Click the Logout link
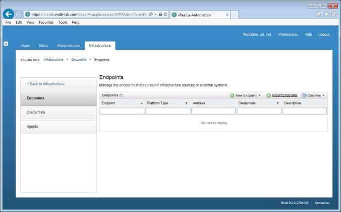 pyautogui.click(x=324, y=34)
